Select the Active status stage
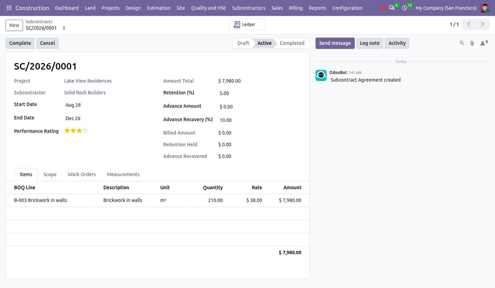 [264, 43]
